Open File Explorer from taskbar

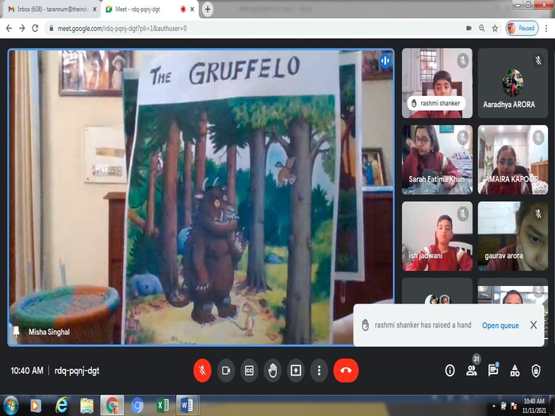[86, 406]
